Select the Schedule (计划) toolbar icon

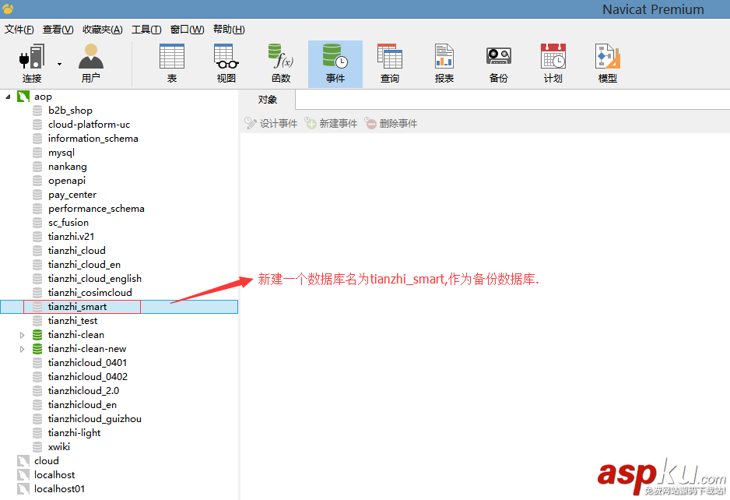coord(553,63)
